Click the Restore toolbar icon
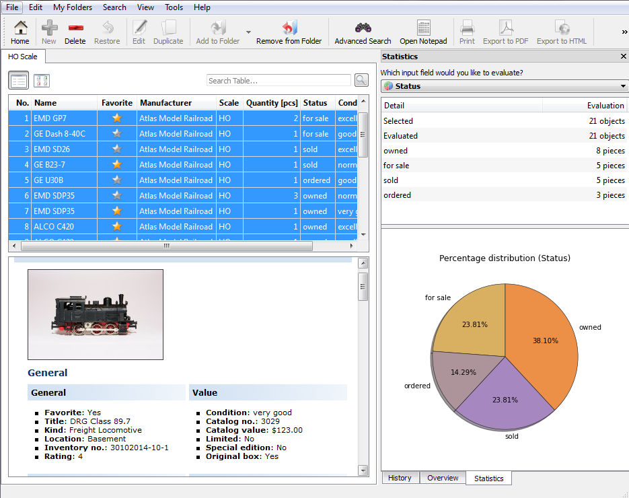 (107, 28)
